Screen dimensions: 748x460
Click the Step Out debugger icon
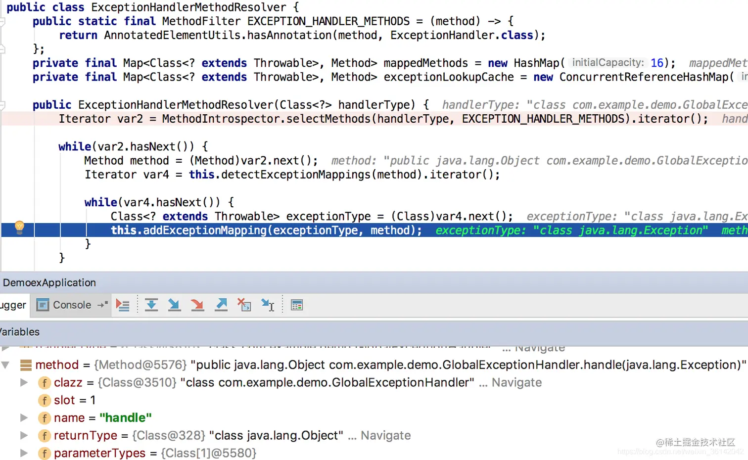coord(221,305)
